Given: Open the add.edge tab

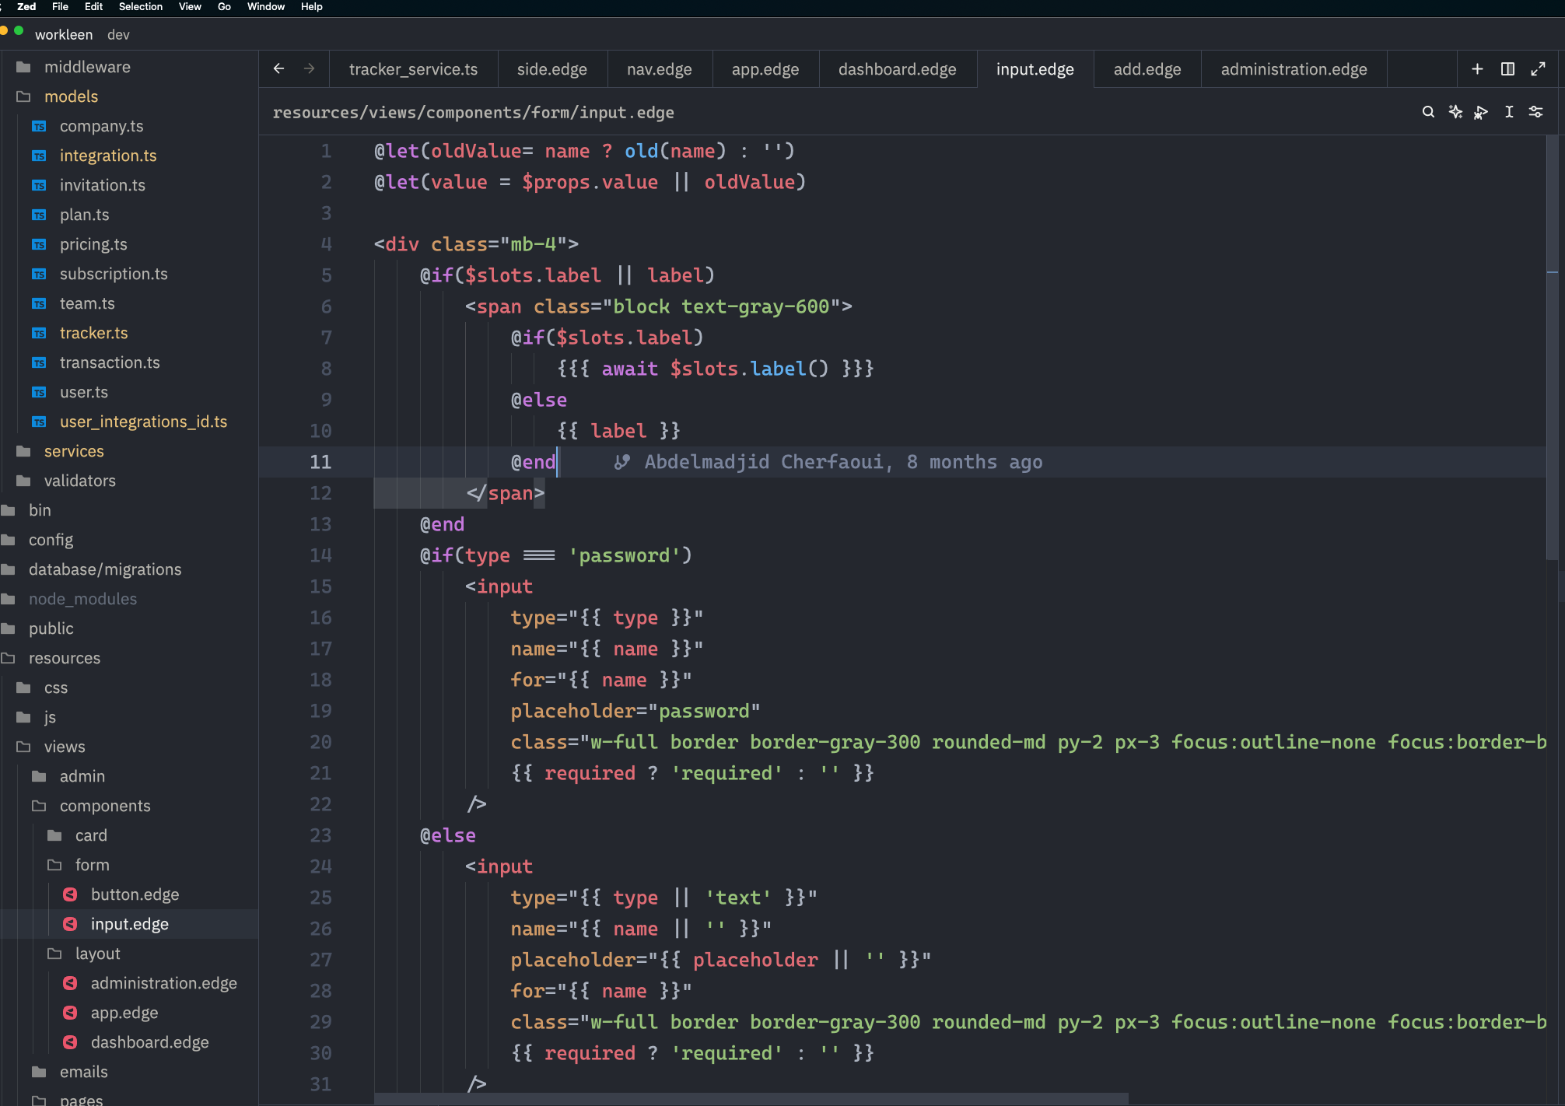Looking at the screenshot, I should (x=1147, y=69).
